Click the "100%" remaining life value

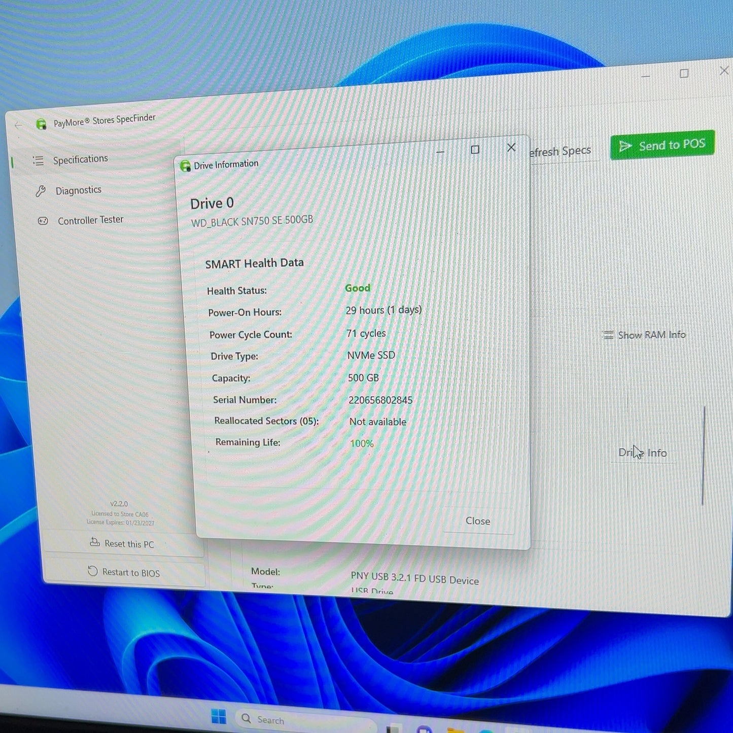point(362,443)
